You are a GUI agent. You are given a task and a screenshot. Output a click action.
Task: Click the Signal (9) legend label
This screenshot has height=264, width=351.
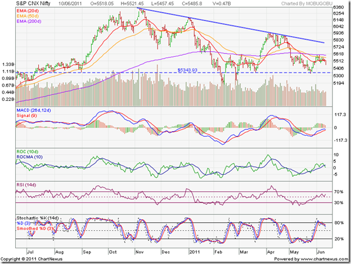(26, 115)
